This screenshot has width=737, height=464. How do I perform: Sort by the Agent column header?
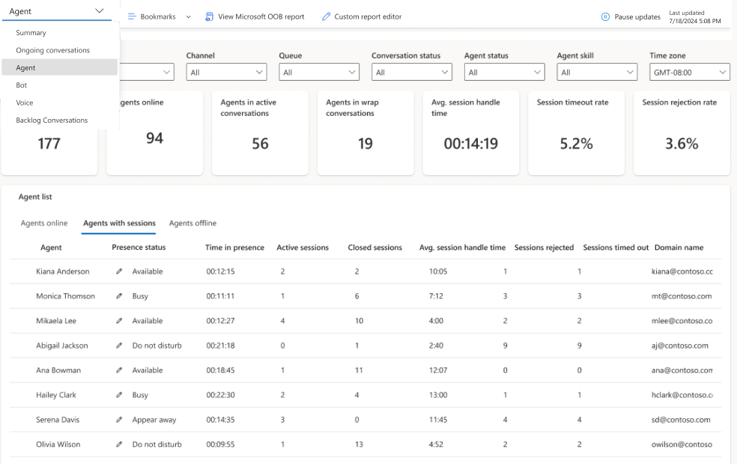(x=51, y=248)
